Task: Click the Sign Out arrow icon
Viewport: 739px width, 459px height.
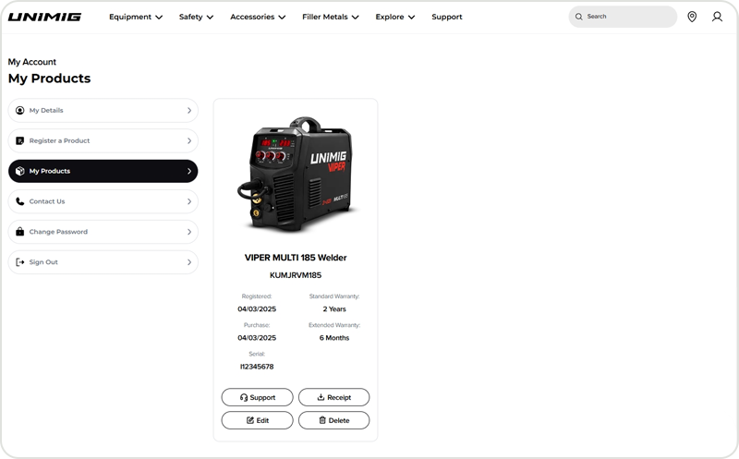Action: click(20, 262)
